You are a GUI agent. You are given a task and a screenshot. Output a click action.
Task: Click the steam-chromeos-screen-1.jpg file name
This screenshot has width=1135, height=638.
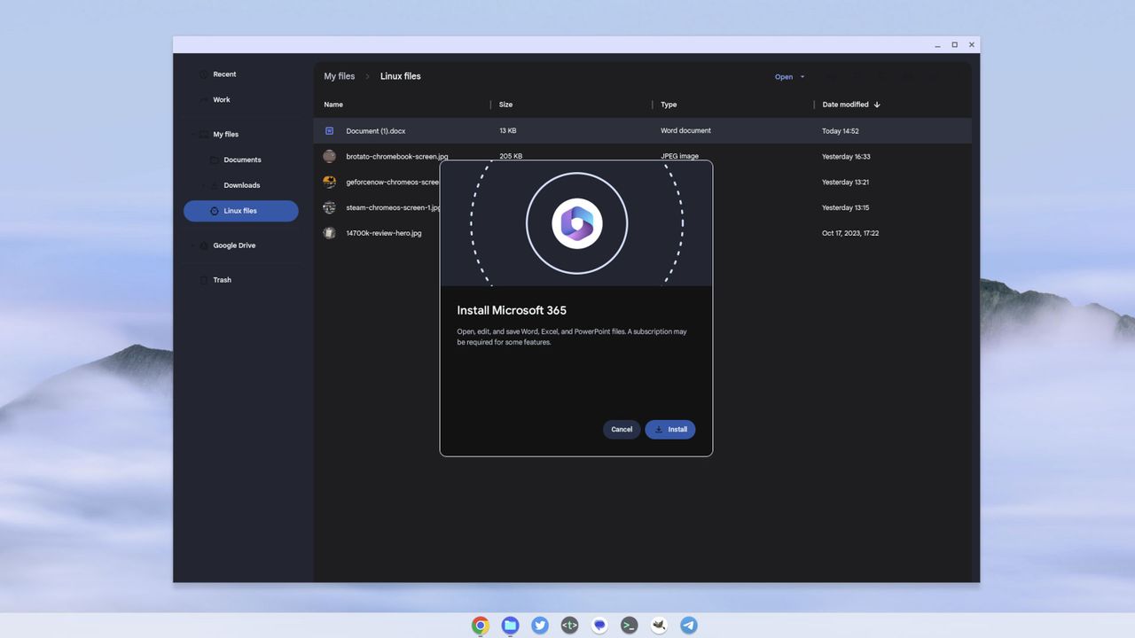tap(393, 208)
